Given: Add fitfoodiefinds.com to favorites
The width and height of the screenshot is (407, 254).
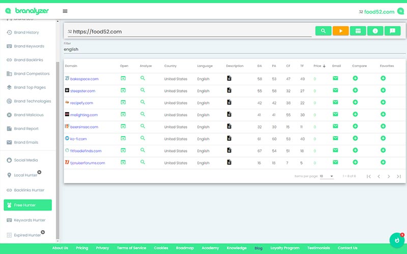Looking at the screenshot, I should pyautogui.click(x=383, y=150).
